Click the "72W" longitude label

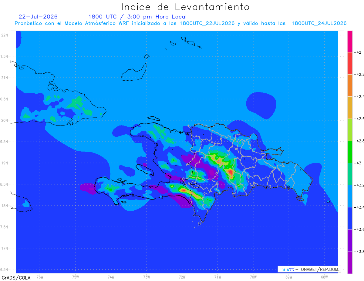click(x=182, y=277)
